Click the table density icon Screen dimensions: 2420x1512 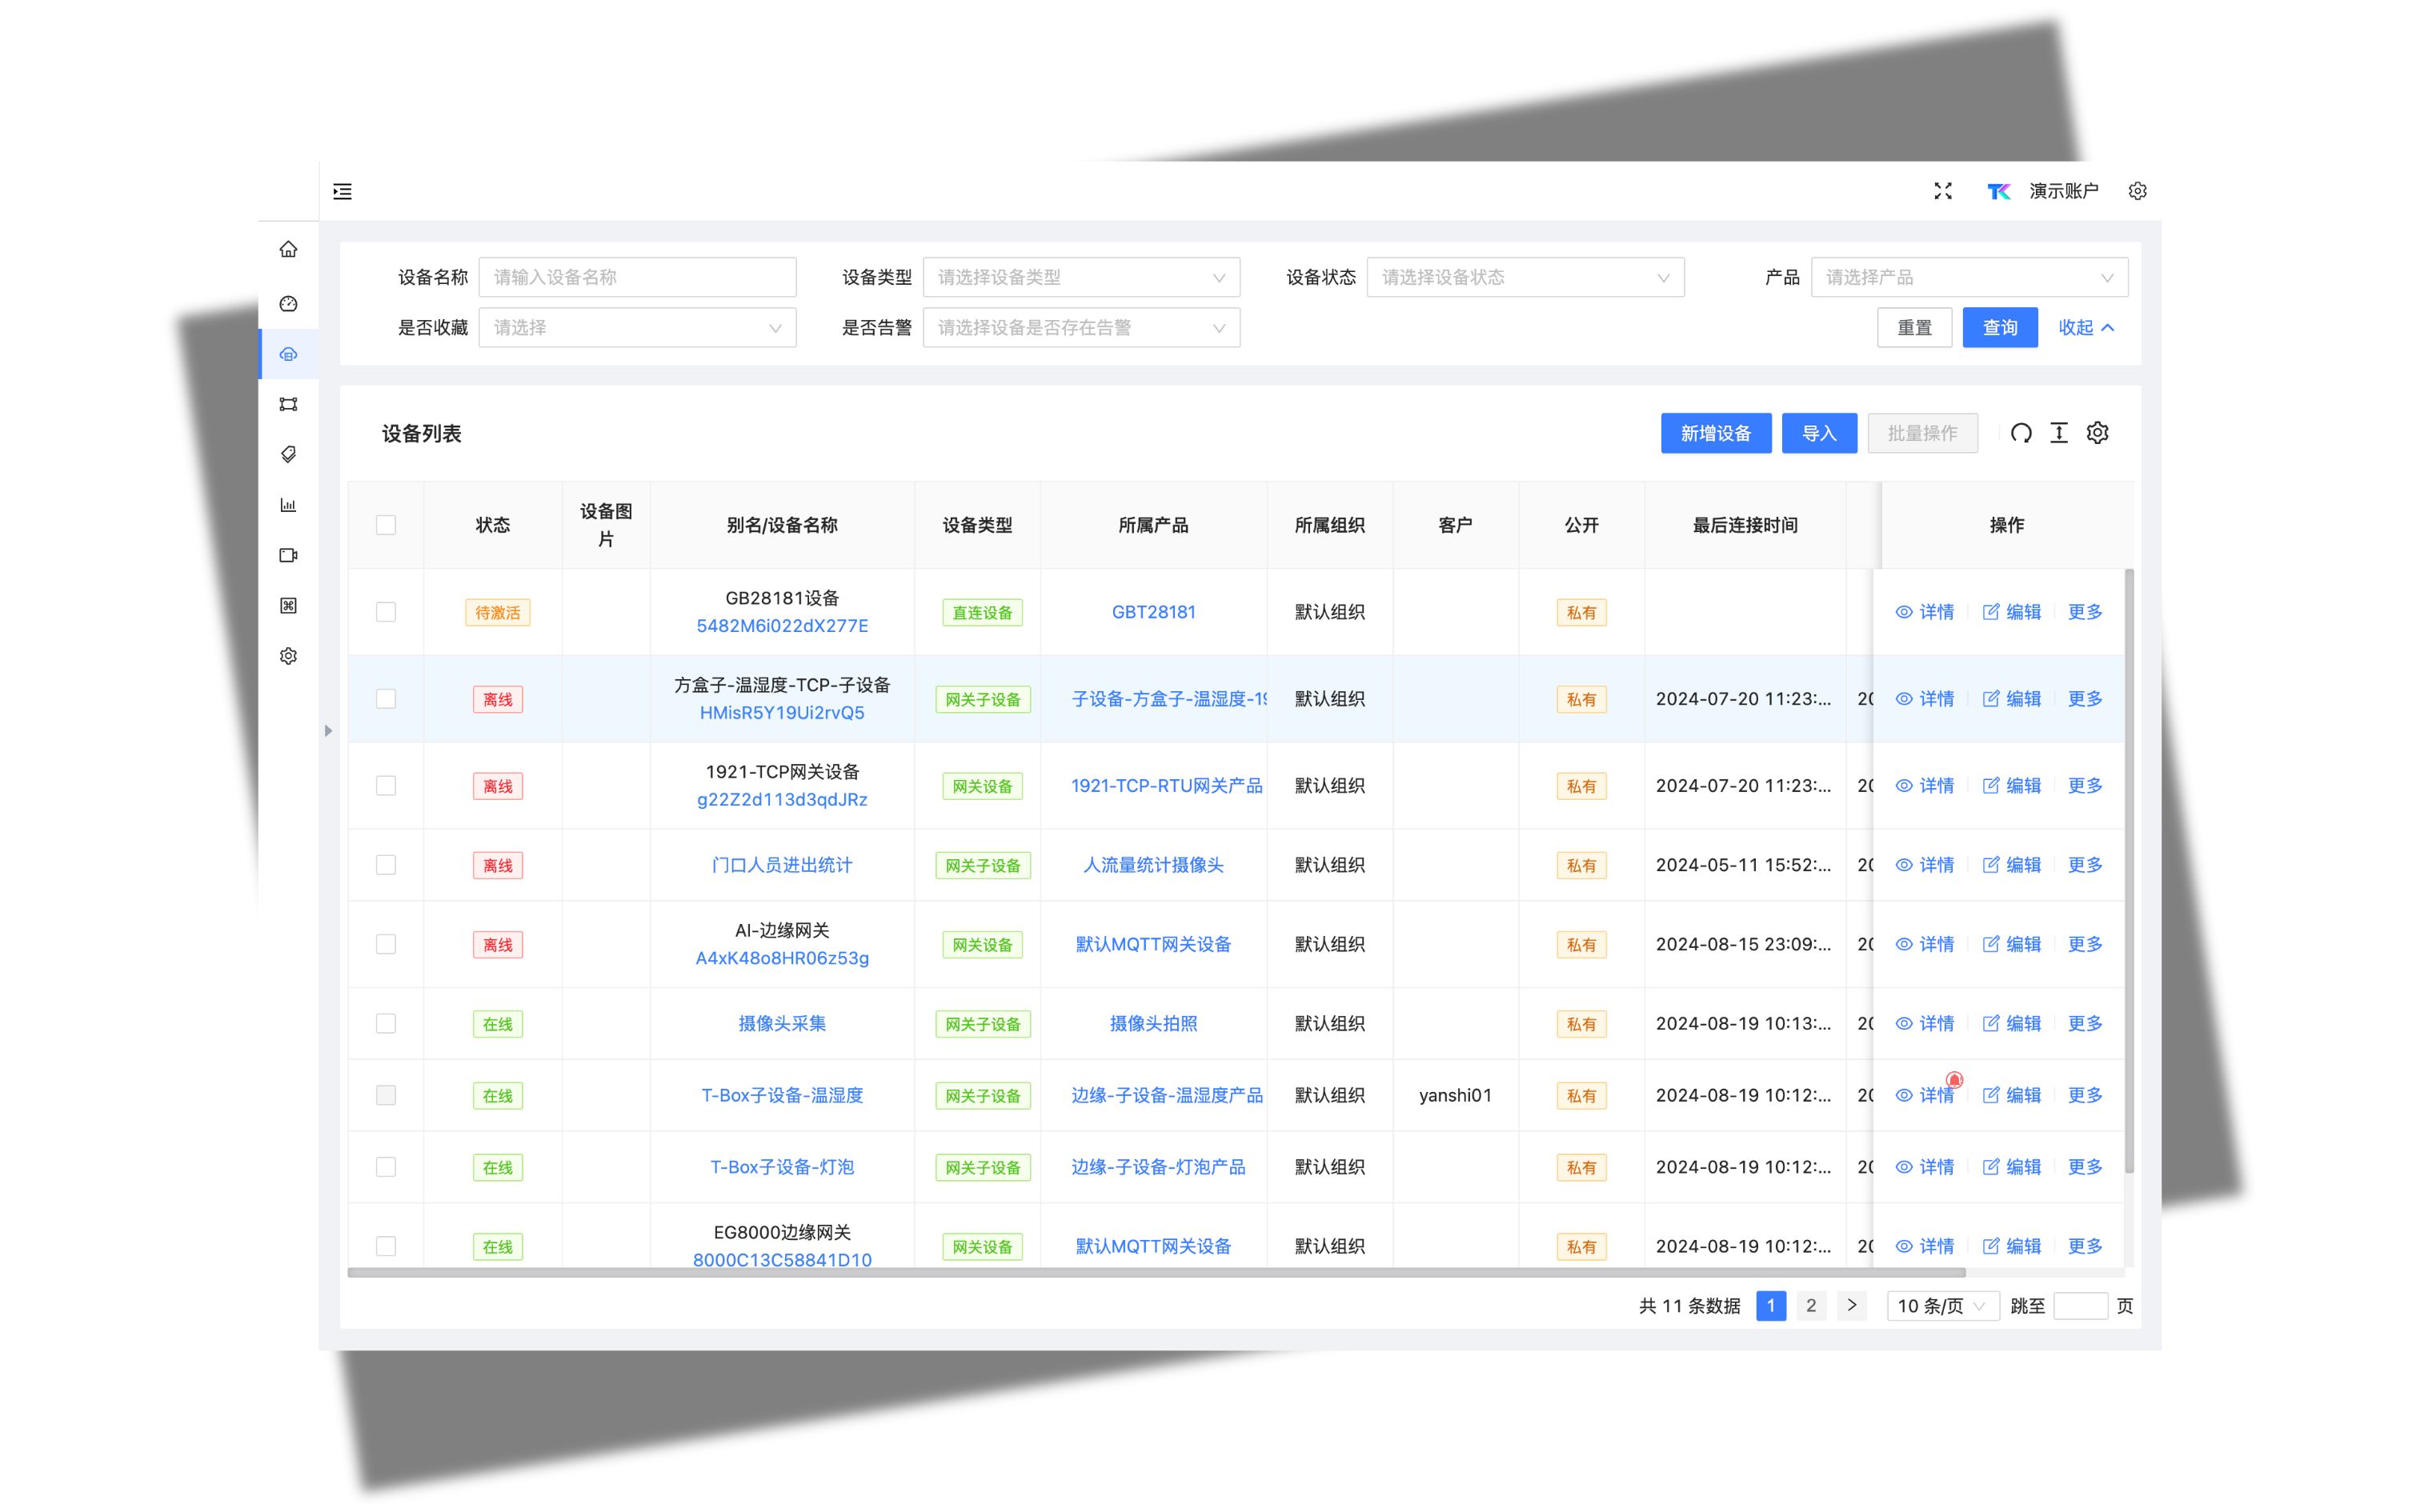[2059, 433]
